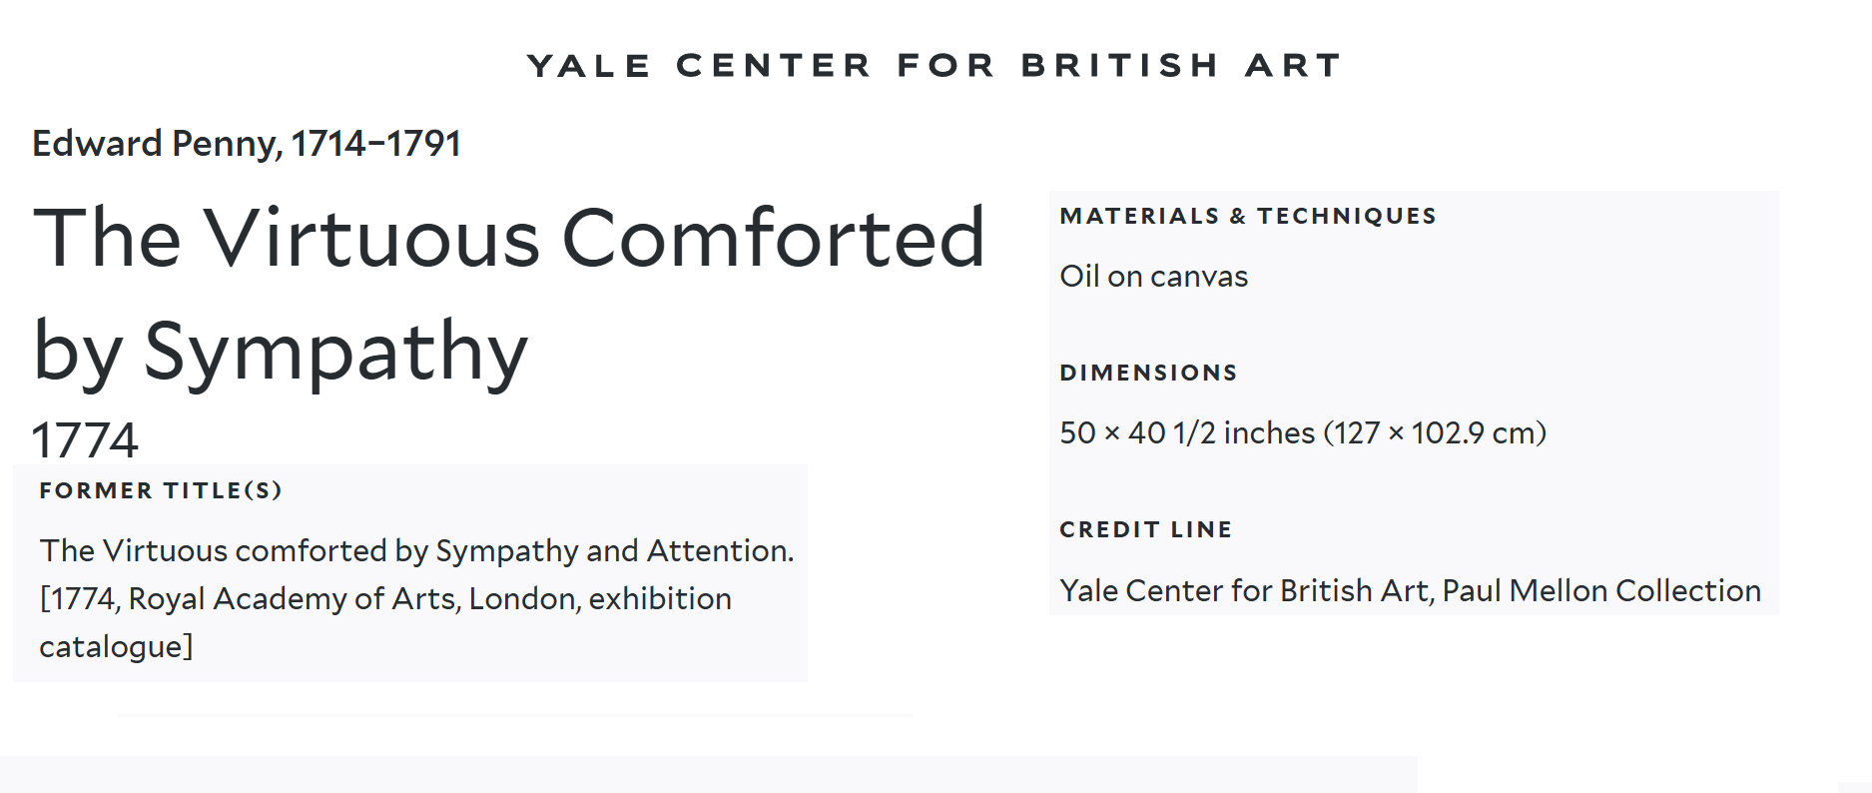Click the thin divider line below former titles
Image resolution: width=1872 pixels, height=793 pixels.
[x=514, y=715]
